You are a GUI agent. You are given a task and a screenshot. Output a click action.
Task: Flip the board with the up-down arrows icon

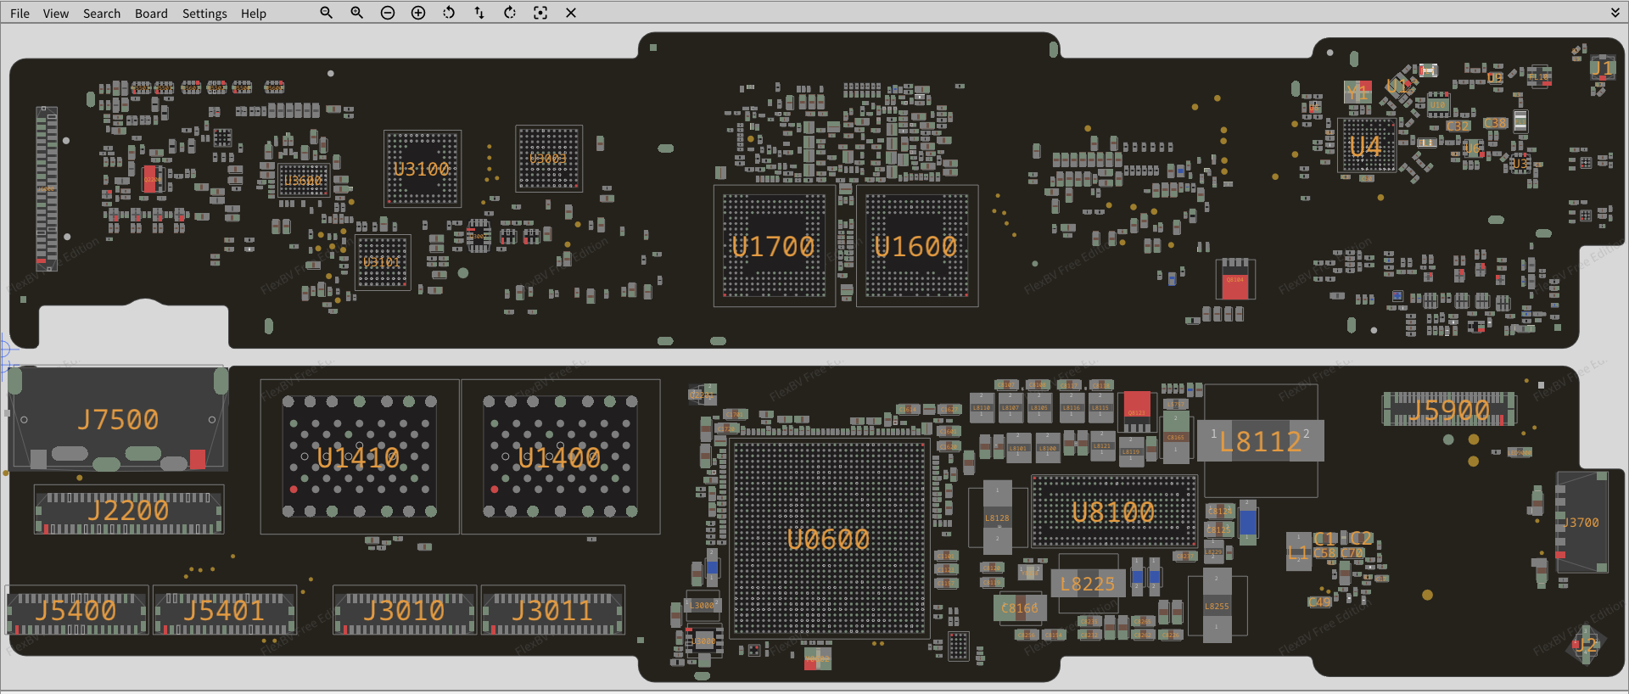479,13
